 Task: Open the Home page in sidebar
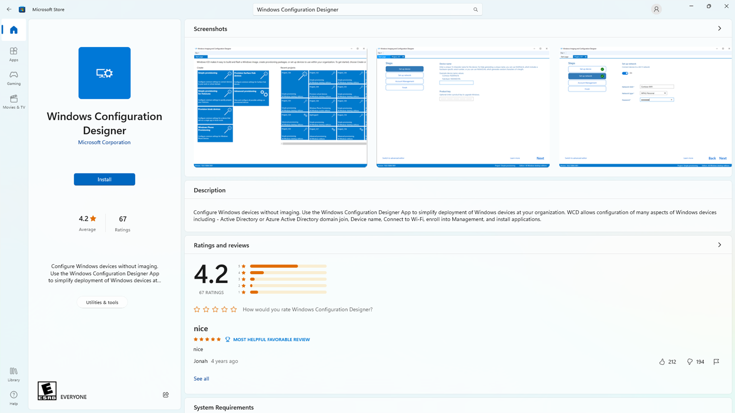(14, 30)
